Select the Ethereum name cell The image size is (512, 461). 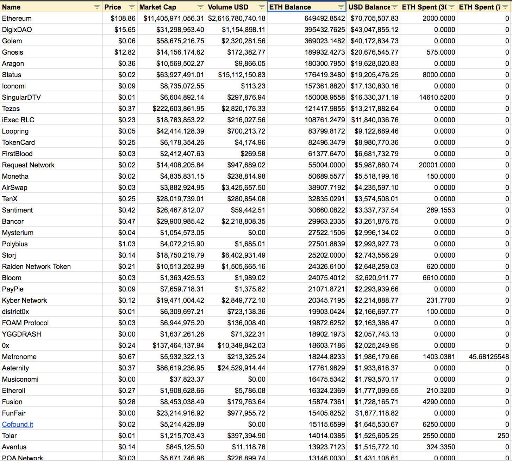tap(17, 18)
